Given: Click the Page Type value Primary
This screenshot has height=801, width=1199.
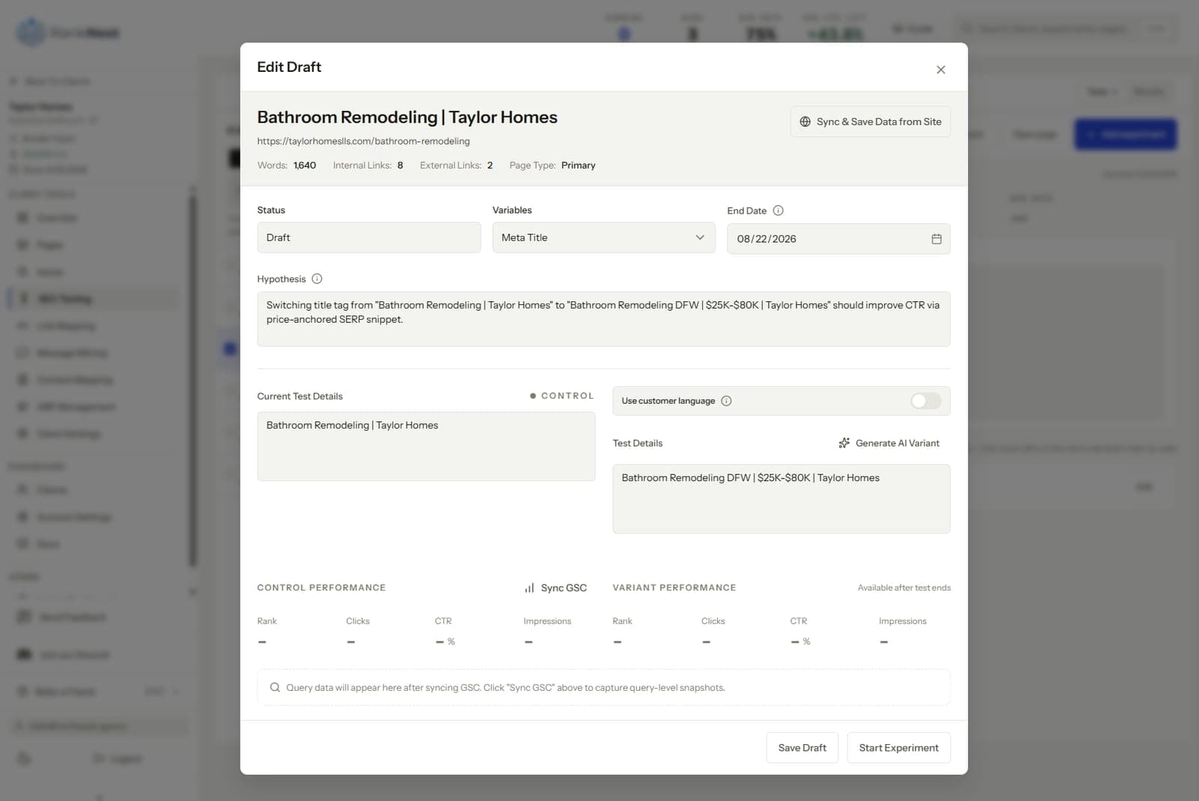Looking at the screenshot, I should point(578,165).
